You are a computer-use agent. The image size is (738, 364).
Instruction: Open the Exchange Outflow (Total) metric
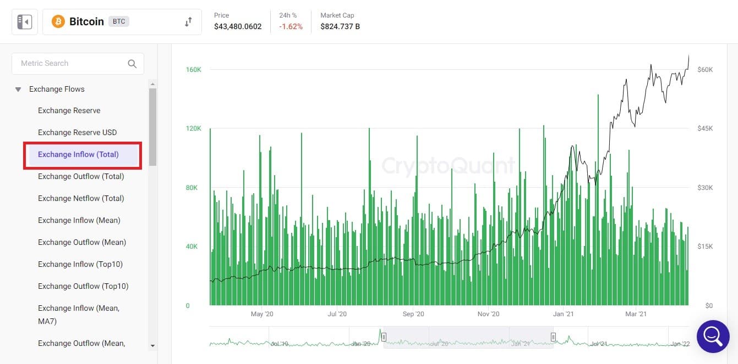(x=81, y=176)
